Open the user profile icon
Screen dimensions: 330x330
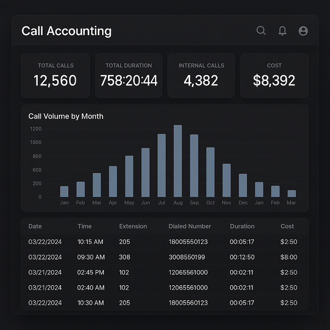coord(303,31)
